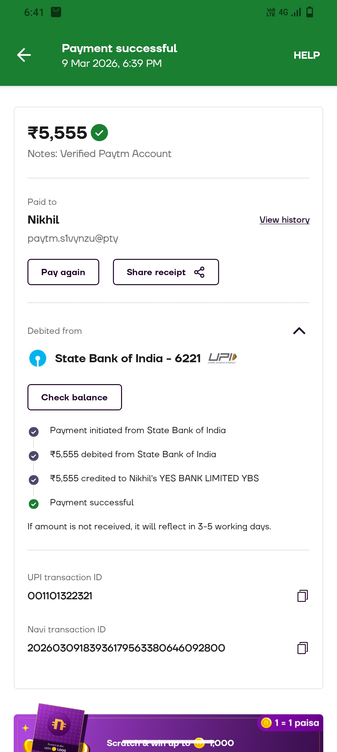This screenshot has height=752, width=337.
Task: Check balance of State Bank account
Action: (75, 397)
